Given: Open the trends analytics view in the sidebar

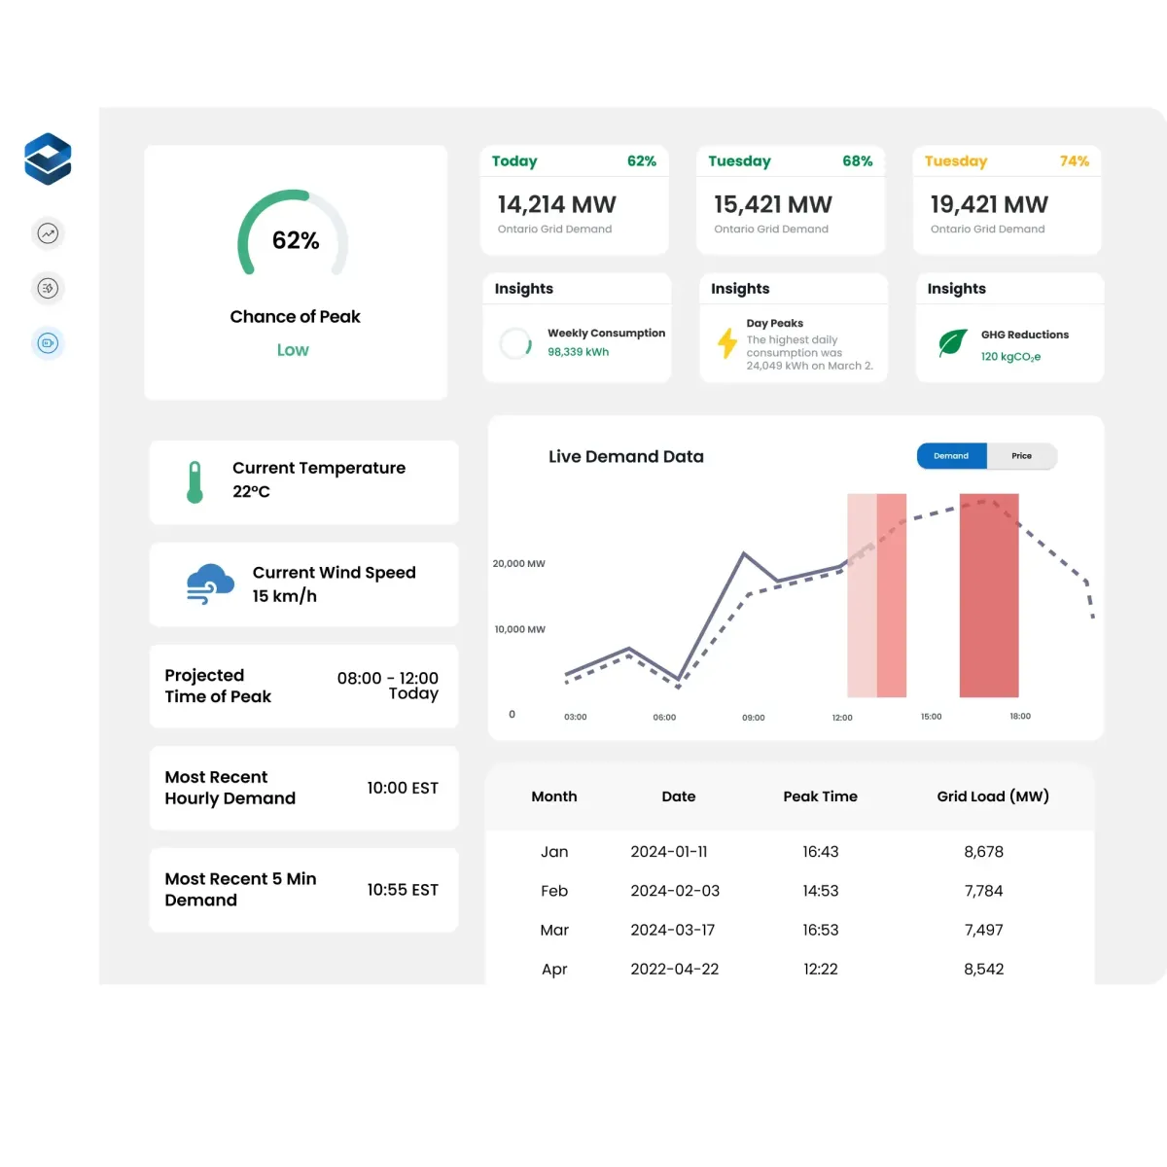Looking at the screenshot, I should (x=48, y=233).
